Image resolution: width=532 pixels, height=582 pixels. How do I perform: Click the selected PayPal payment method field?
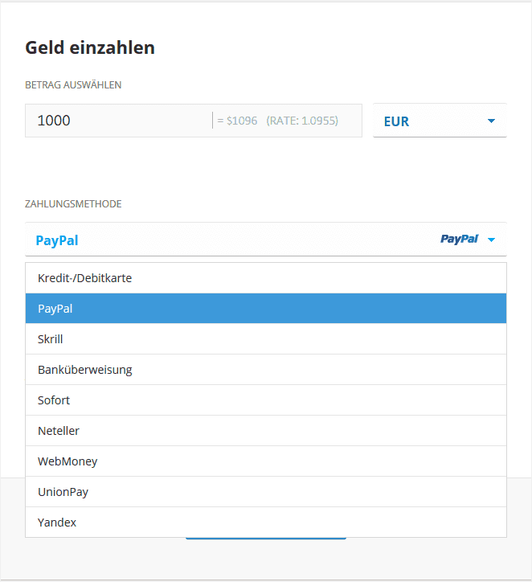(x=225, y=240)
